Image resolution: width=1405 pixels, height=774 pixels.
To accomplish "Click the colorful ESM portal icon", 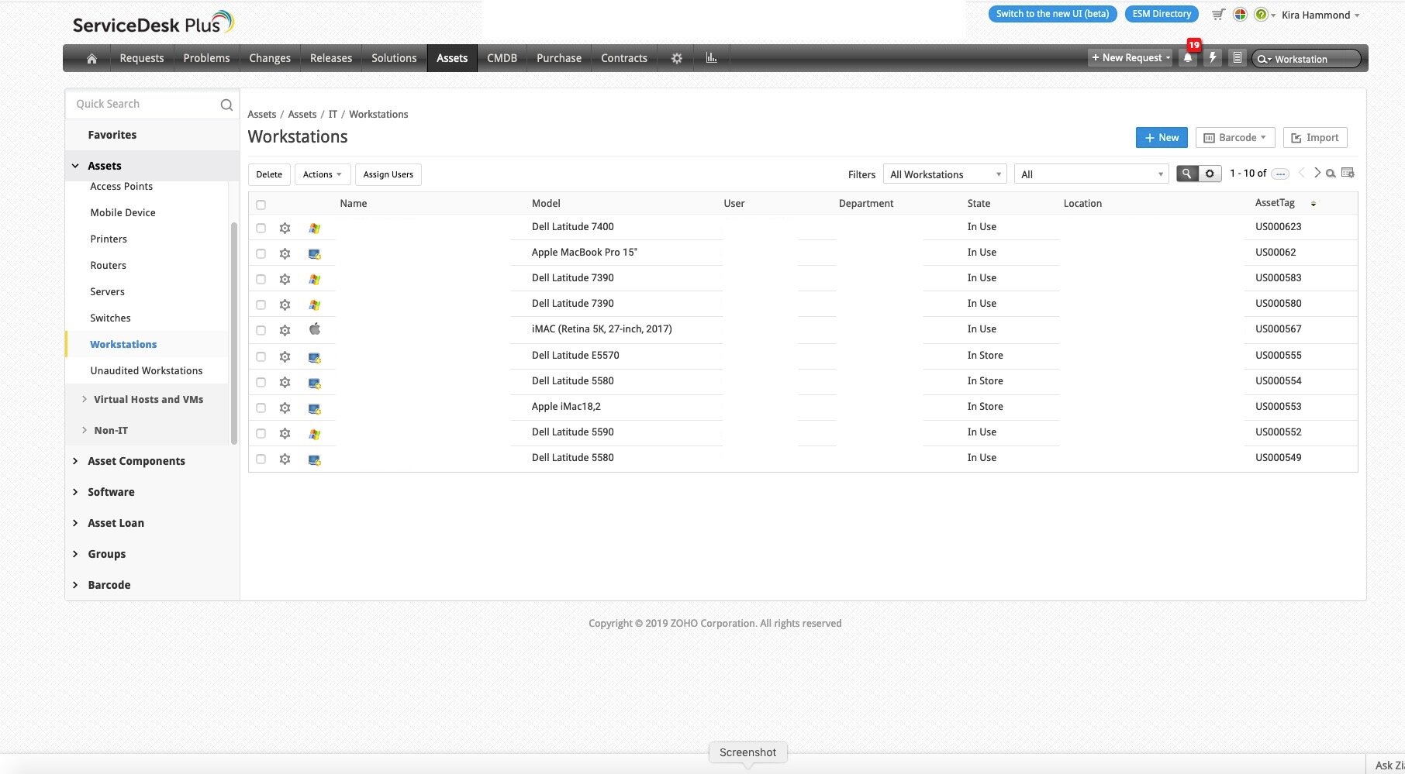I will 1240,15.
